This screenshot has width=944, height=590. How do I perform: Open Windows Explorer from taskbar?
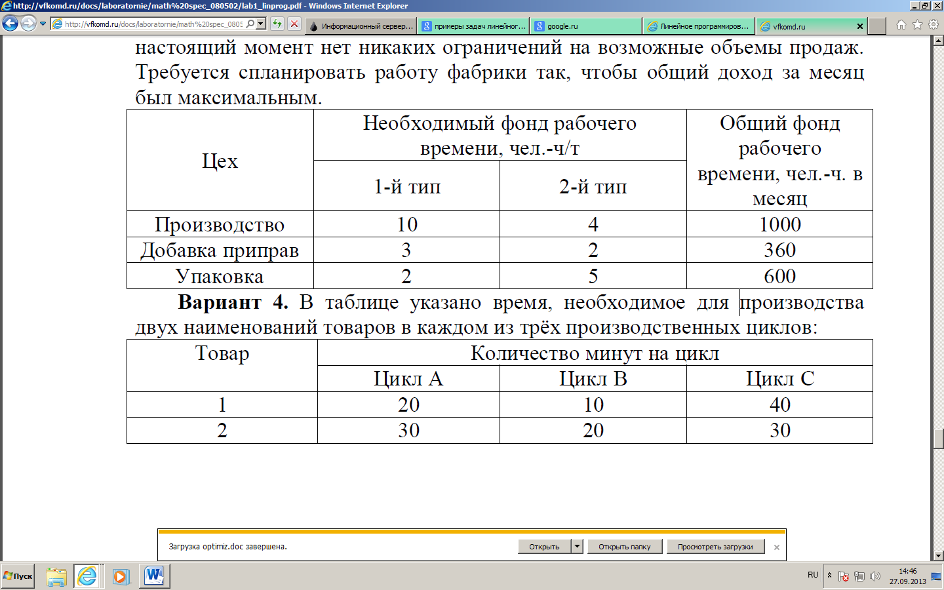[x=56, y=576]
